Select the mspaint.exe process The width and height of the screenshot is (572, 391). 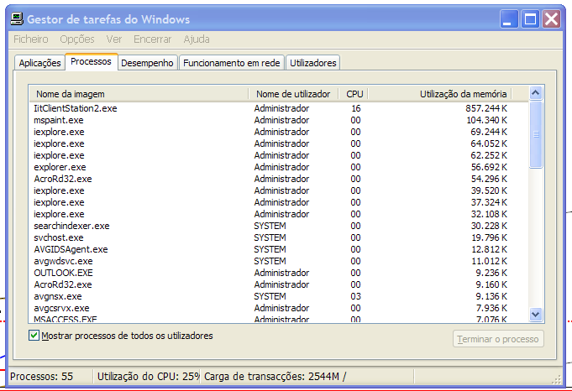pyautogui.click(x=279, y=120)
